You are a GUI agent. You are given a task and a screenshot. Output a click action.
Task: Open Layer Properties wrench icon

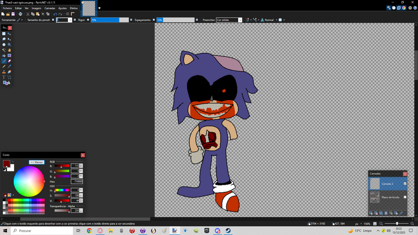(401, 213)
